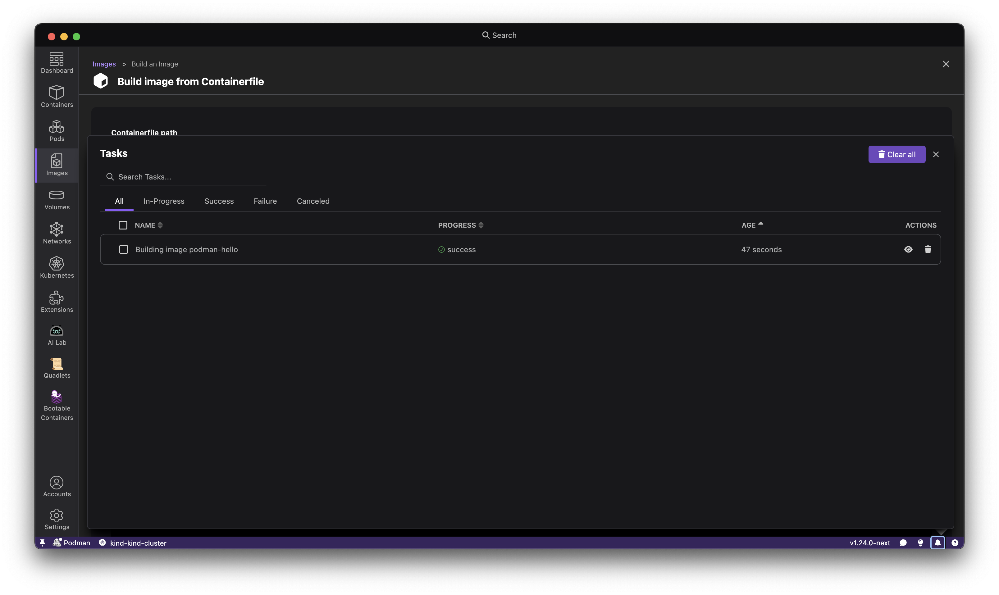Select the kind-kind-cluster Kubernetes context

click(x=133, y=543)
